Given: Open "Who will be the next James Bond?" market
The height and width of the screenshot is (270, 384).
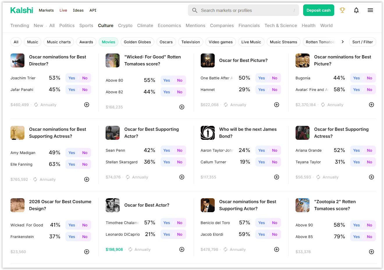Looking at the screenshot, I should tap(248, 133).
